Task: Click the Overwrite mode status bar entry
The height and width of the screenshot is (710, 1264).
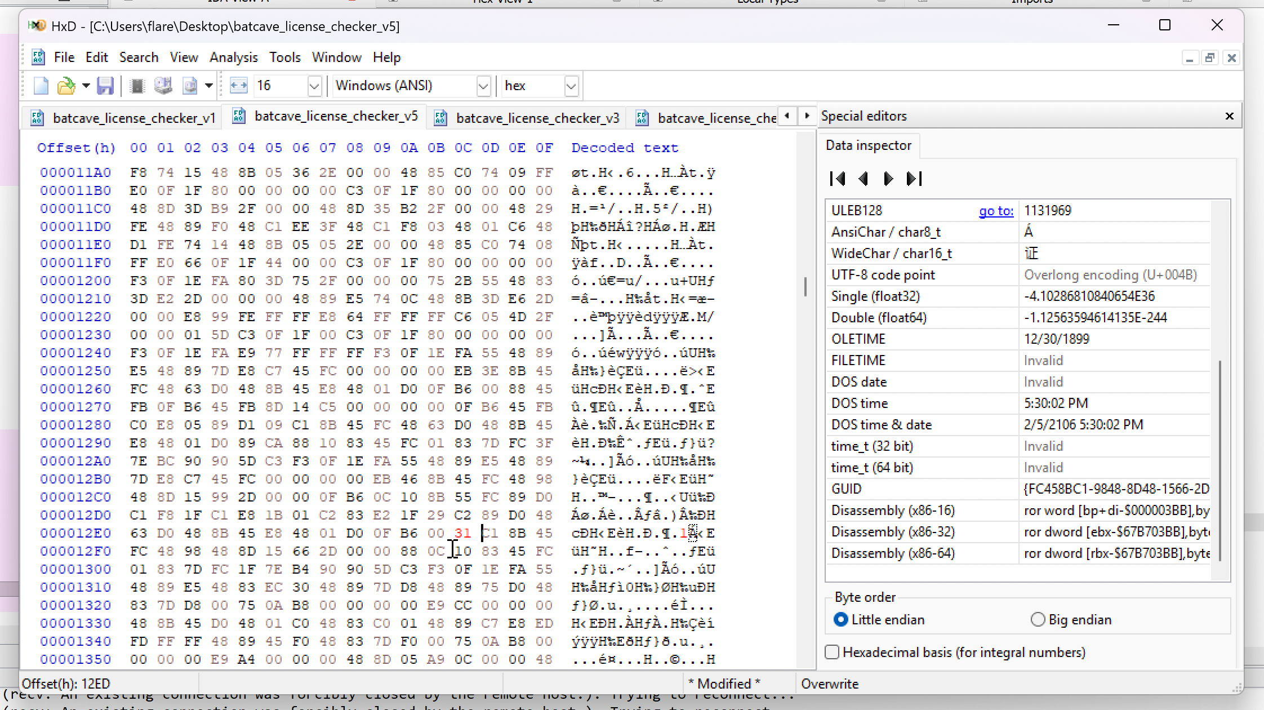Action: tap(830, 684)
